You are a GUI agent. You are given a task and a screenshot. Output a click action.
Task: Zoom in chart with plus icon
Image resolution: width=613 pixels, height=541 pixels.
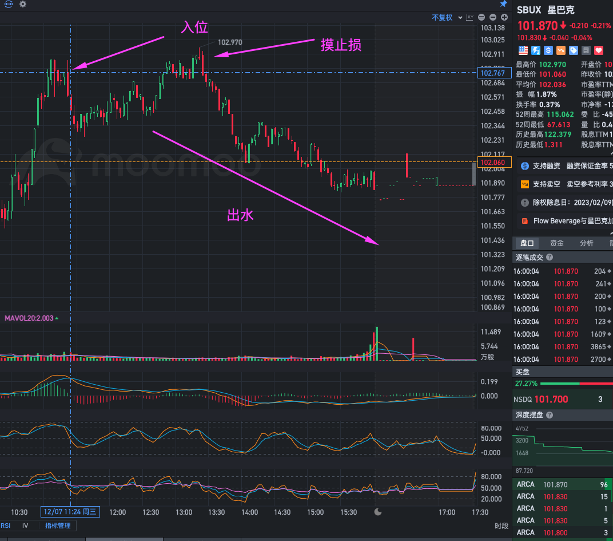(504, 17)
